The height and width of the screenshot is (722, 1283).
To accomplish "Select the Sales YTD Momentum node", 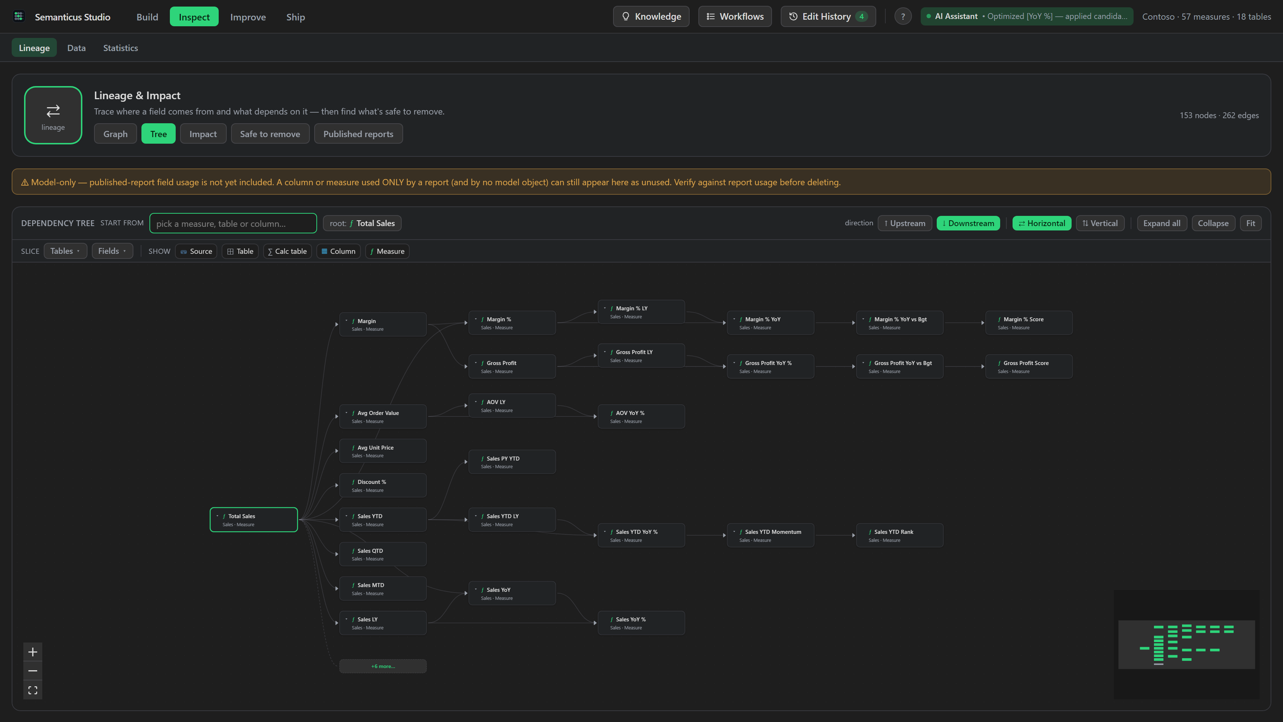I will (x=770, y=535).
